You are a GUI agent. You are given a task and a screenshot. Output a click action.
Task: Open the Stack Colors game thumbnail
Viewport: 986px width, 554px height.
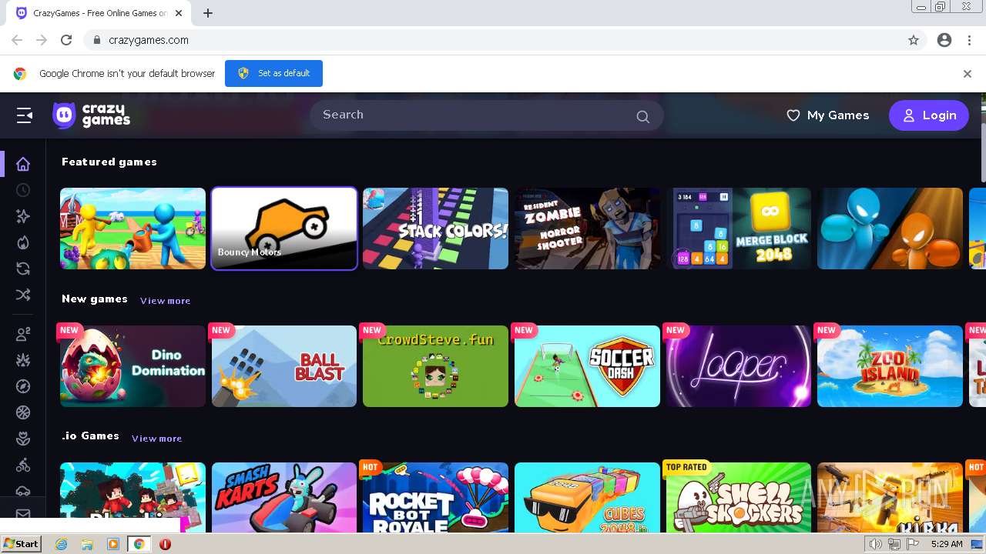pos(436,229)
